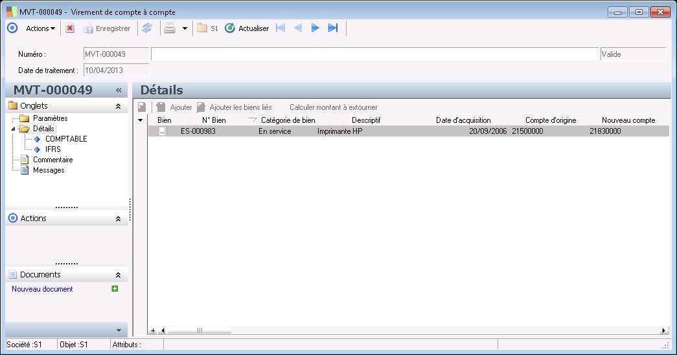Click Ajouter les biens liés button
Image resolution: width=677 pixels, height=355 pixels.
click(x=234, y=107)
